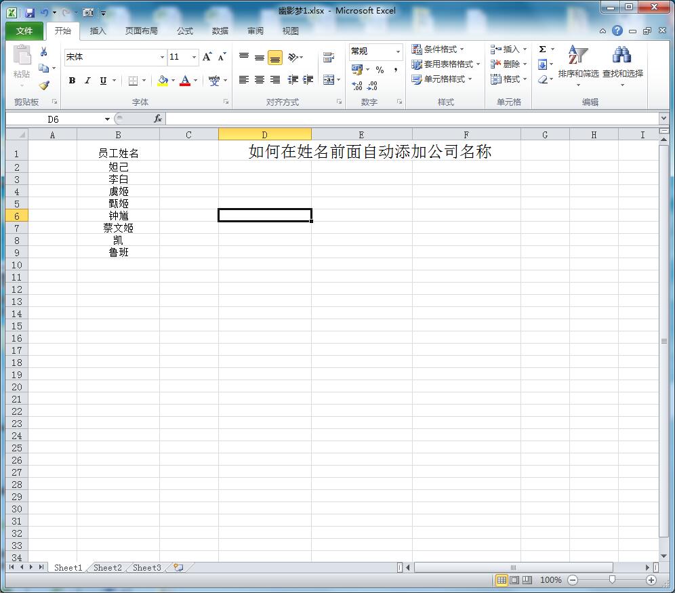Click the zoom in plus button
The width and height of the screenshot is (675, 593).
[651, 580]
